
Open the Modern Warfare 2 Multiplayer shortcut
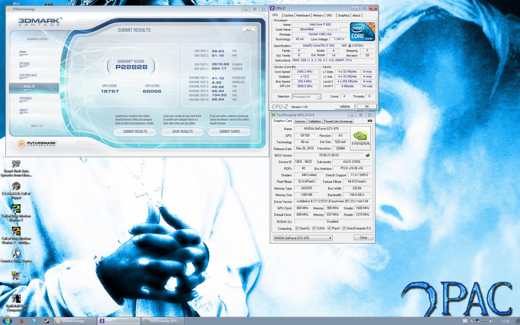click(x=16, y=235)
